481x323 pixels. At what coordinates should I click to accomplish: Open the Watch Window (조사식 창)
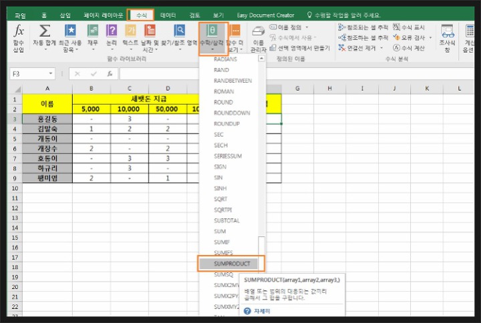pos(447,39)
